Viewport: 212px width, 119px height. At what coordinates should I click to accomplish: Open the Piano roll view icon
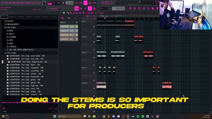[135, 8]
